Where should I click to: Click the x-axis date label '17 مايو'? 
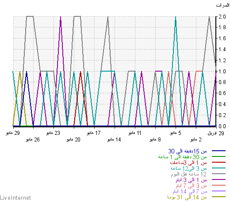pyautogui.click(x=94, y=133)
